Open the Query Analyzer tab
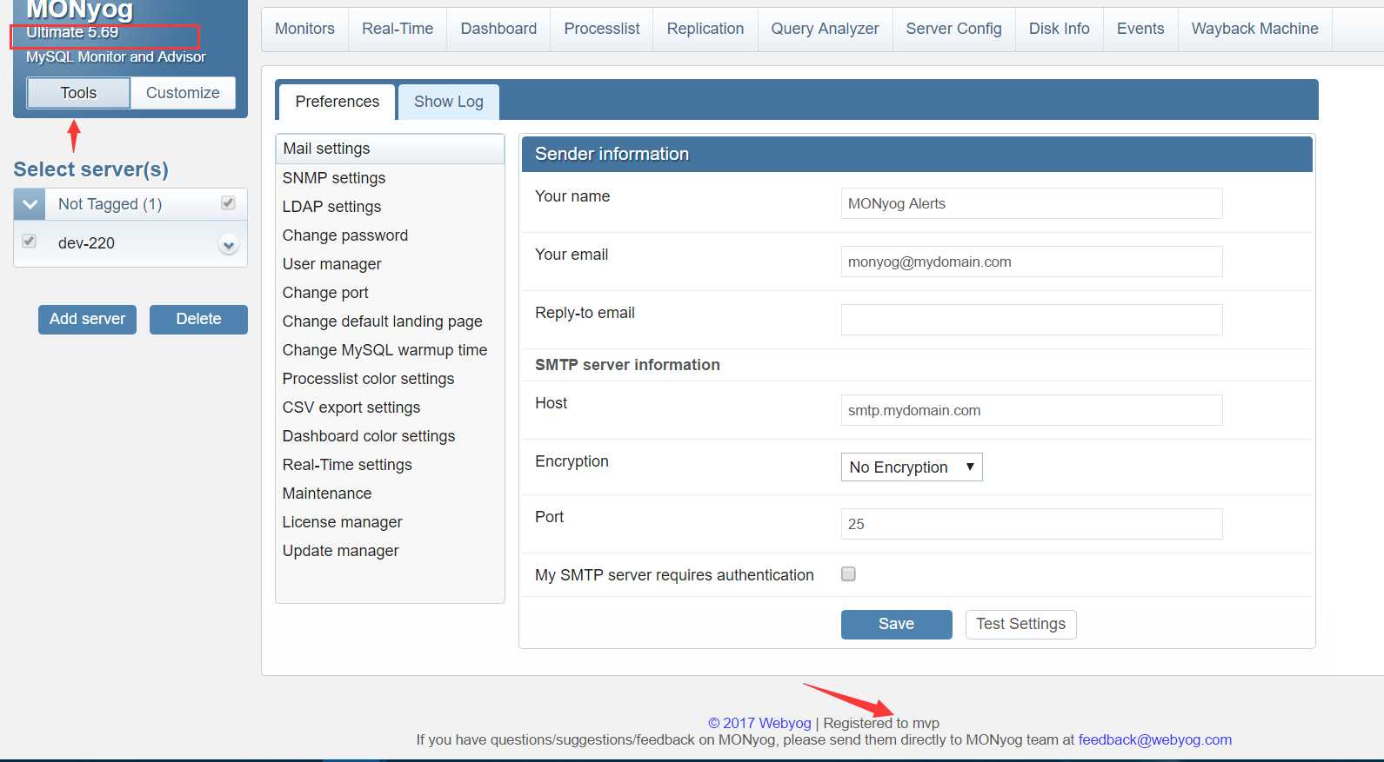The image size is (1384, 762). pos(825,29)
